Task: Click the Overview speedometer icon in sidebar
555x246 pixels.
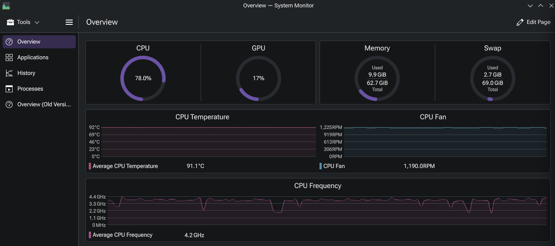Action: pos(9,42)
